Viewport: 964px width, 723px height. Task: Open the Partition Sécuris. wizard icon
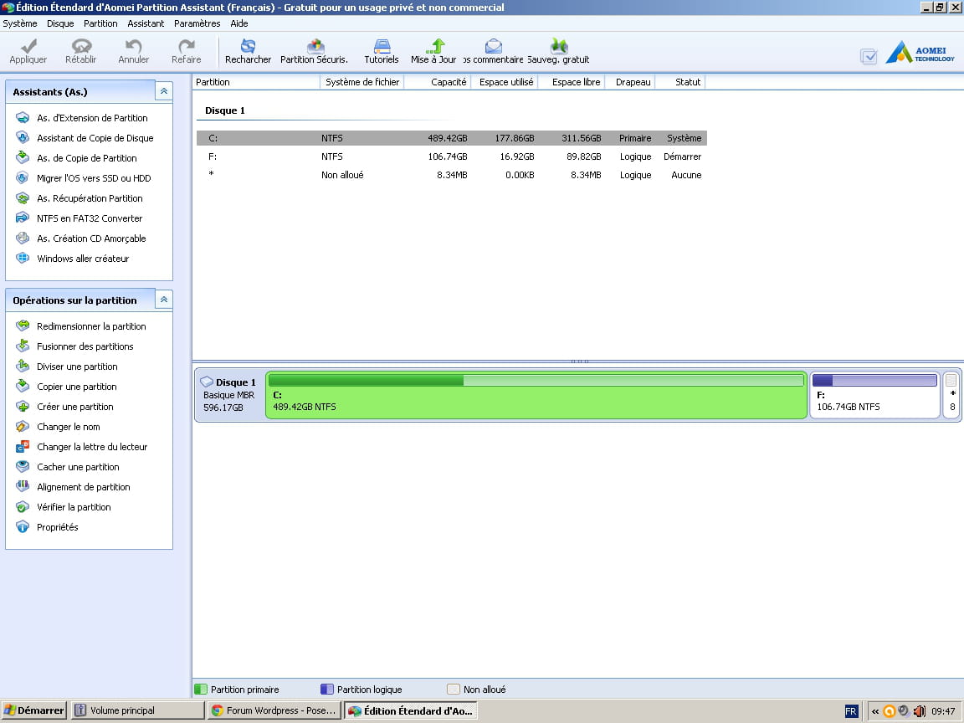coord(315,46)
